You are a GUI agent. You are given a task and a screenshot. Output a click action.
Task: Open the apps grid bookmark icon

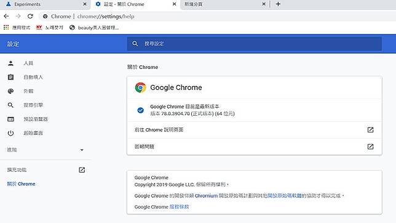pyautogui.click(x=6, y=27)
